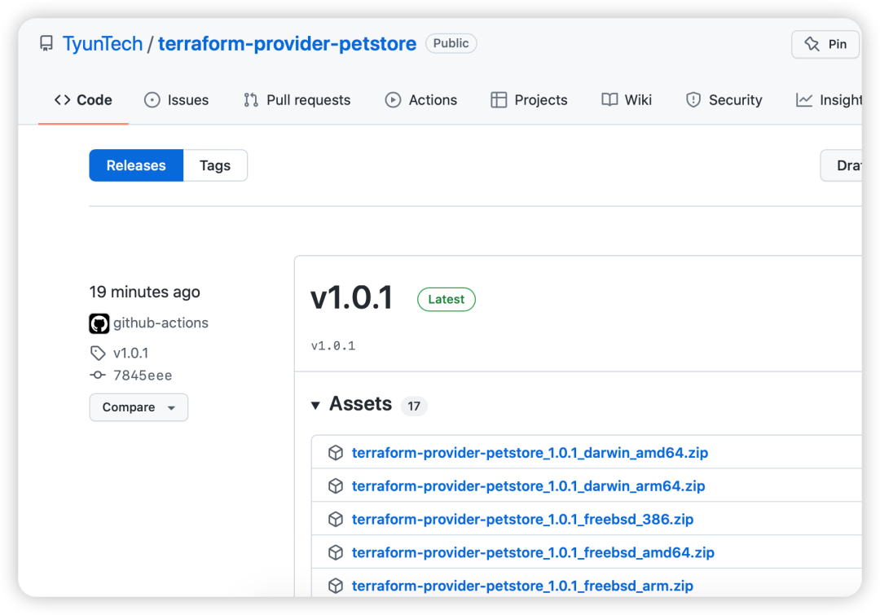Open the Compare dropdown
880x615 pixels.
click(x=139, y=407)
